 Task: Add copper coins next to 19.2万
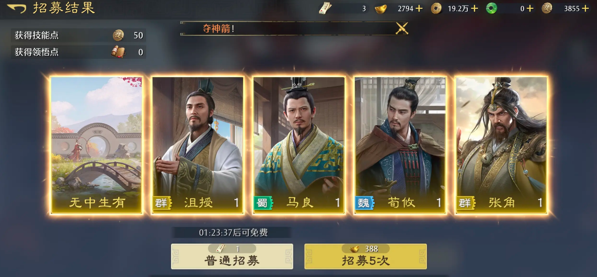[474, 8]
